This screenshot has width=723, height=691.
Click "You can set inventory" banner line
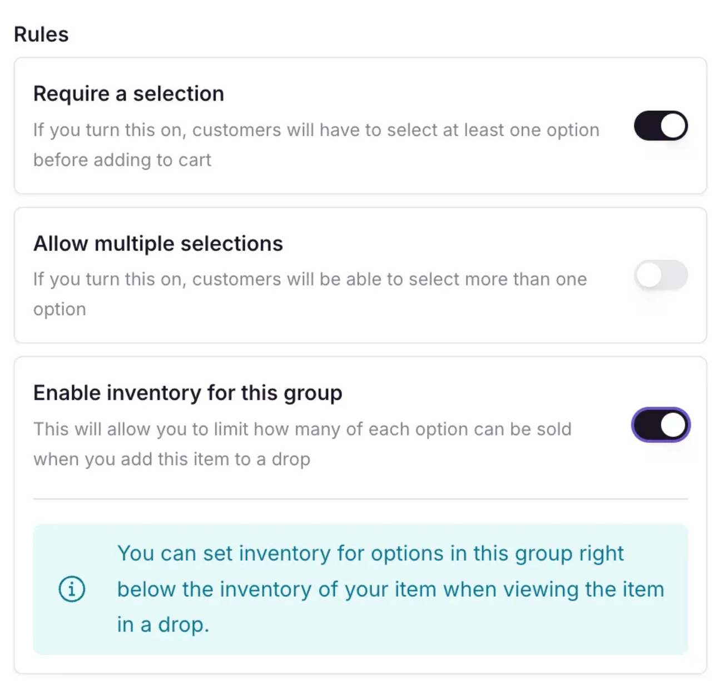click(x=370, y=554)
